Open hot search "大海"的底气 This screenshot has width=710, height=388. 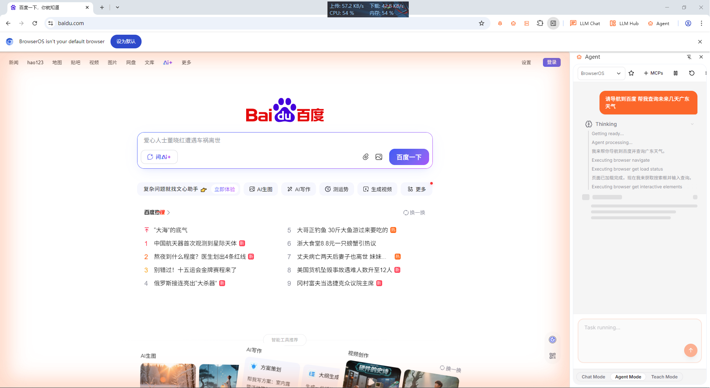coord(171,230)
